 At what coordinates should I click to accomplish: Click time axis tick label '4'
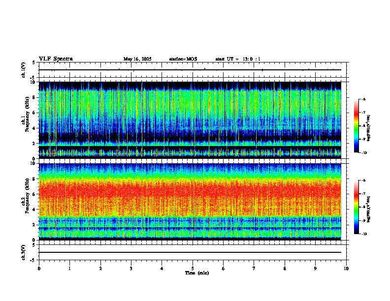pos(162,269)
